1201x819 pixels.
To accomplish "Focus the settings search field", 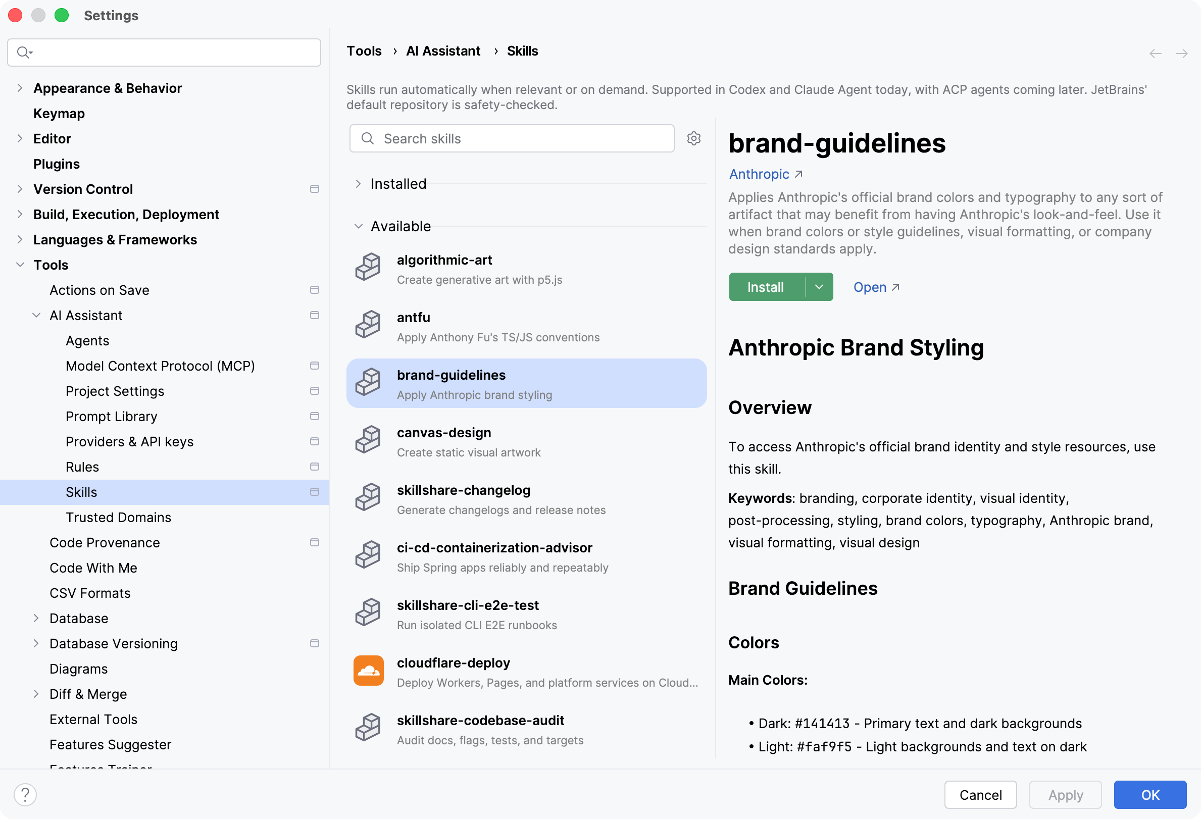I will (x=164, y=52).
